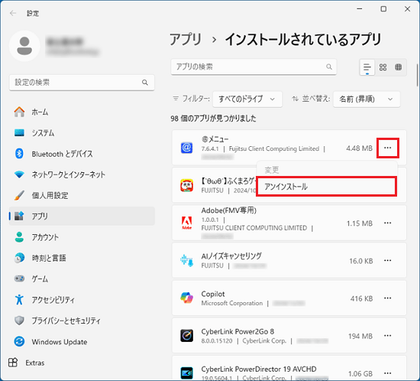Screen dimensions: 420x381
Task: Click the 194 MB size value
Action: [360, 336]
